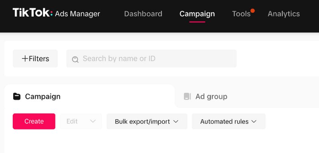The width and height of the screenshot is (319, 153).
Task: Expand the Automated rules chevron arrow
Action: [x=254, y=122]
